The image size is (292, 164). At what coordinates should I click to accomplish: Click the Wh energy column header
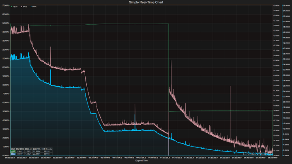(x=36, y=149)
